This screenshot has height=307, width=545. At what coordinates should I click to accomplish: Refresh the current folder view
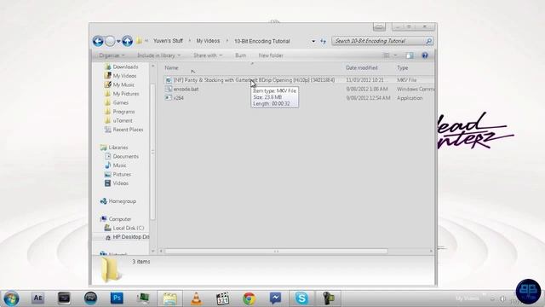tap(324, 41)
